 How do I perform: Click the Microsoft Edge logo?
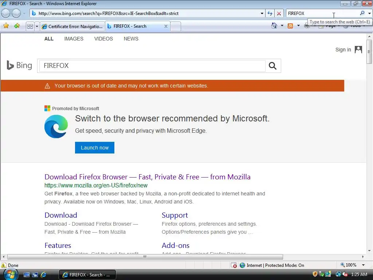(56, 127)
